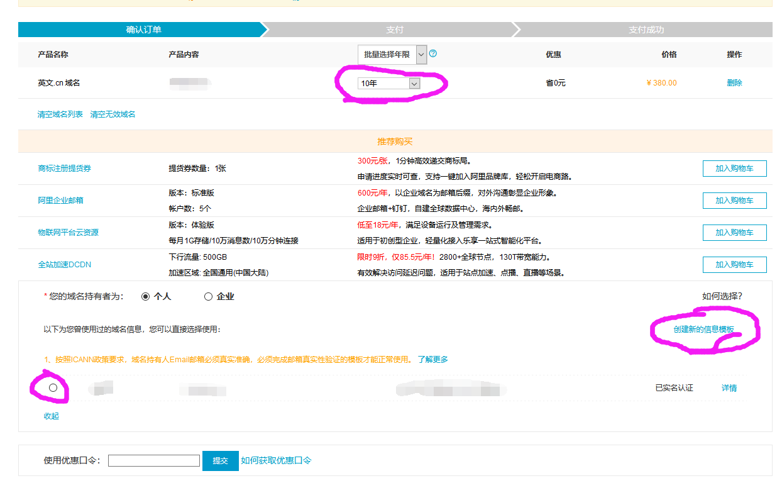
Task: Add 全站加速DCDN to shopping cart
Action: tap(734, 264)
